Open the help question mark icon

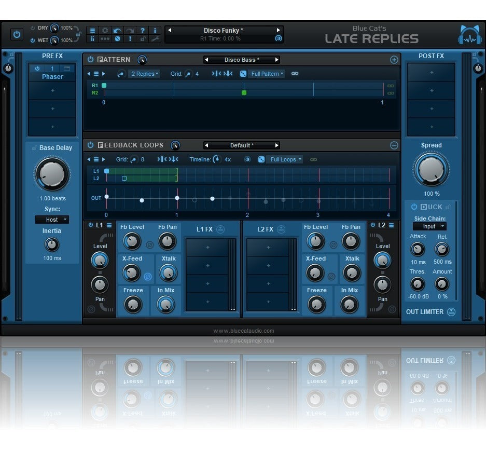click(143, 31)
